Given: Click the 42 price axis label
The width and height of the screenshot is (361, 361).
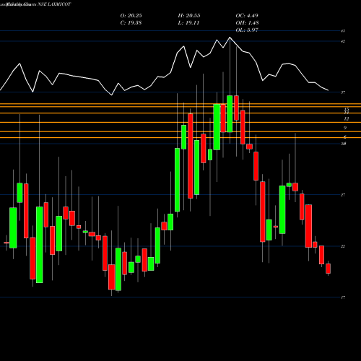Looking at the screenshot, I should pos(343,41).
